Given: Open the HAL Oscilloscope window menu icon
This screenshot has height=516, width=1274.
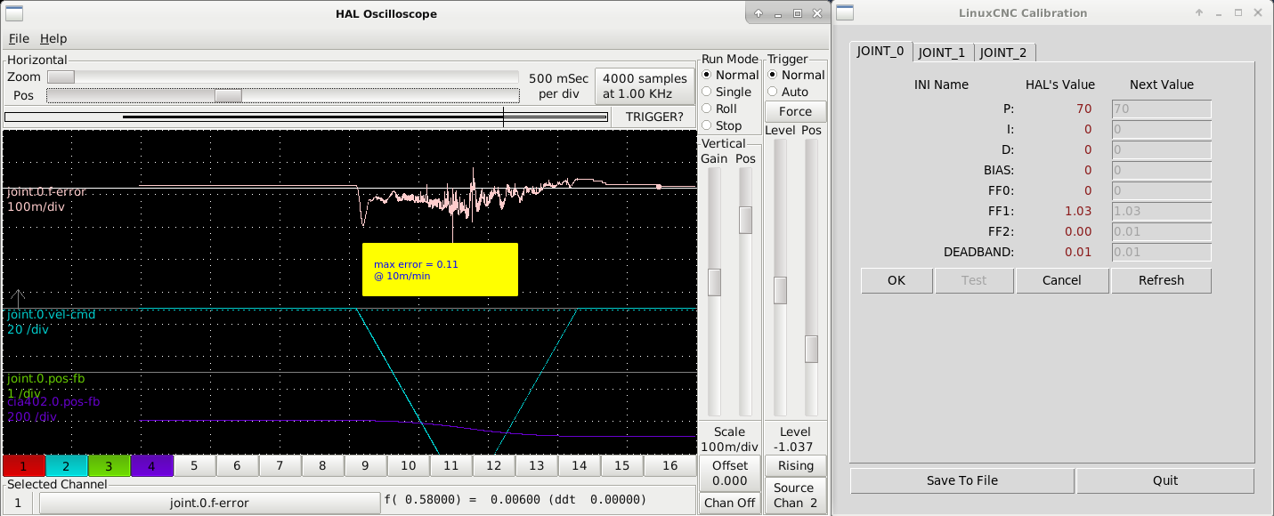Looking at the screenshot, I should tap(15, 13).
